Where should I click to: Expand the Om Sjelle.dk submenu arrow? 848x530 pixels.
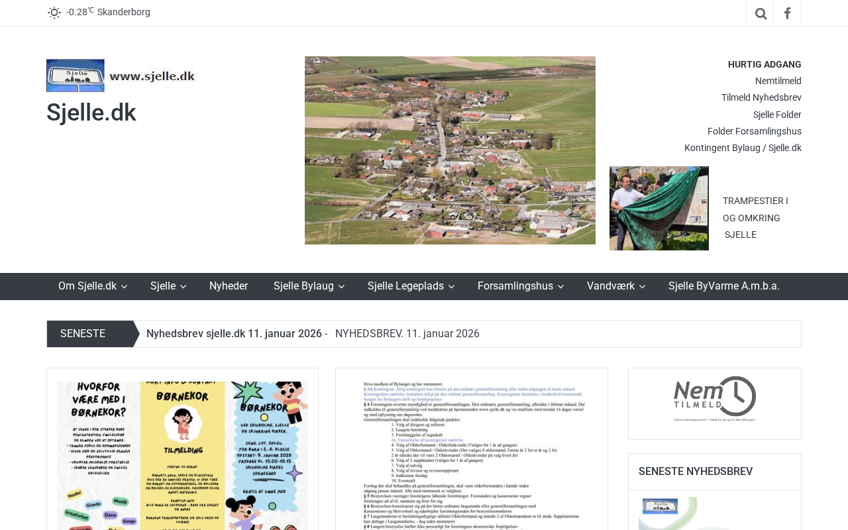pos(124,287)
